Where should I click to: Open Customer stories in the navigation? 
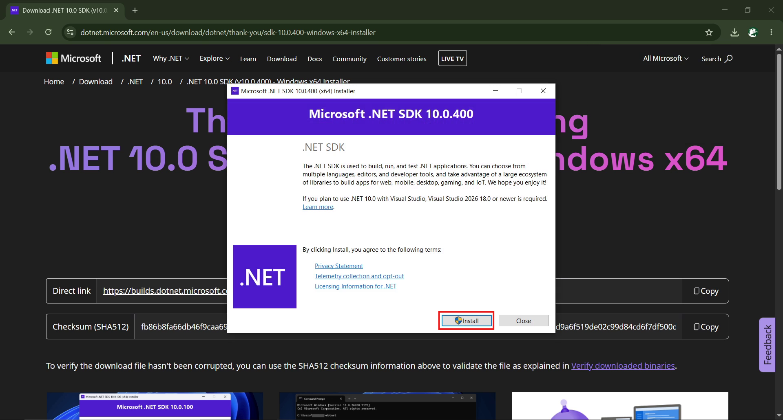pos(402,59)
